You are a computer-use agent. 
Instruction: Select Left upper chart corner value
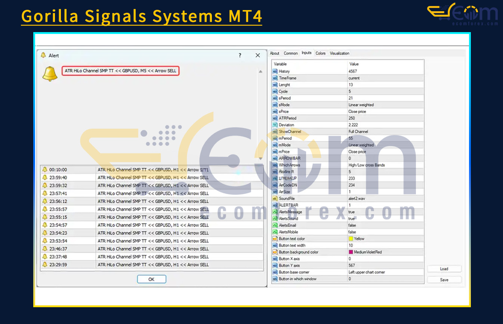(367, 272)
